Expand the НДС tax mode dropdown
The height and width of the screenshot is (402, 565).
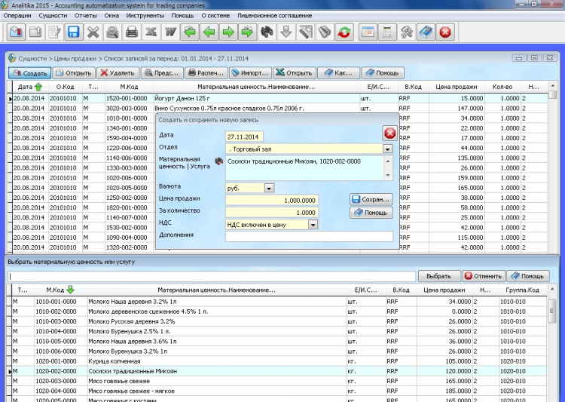tap(313, 224)
